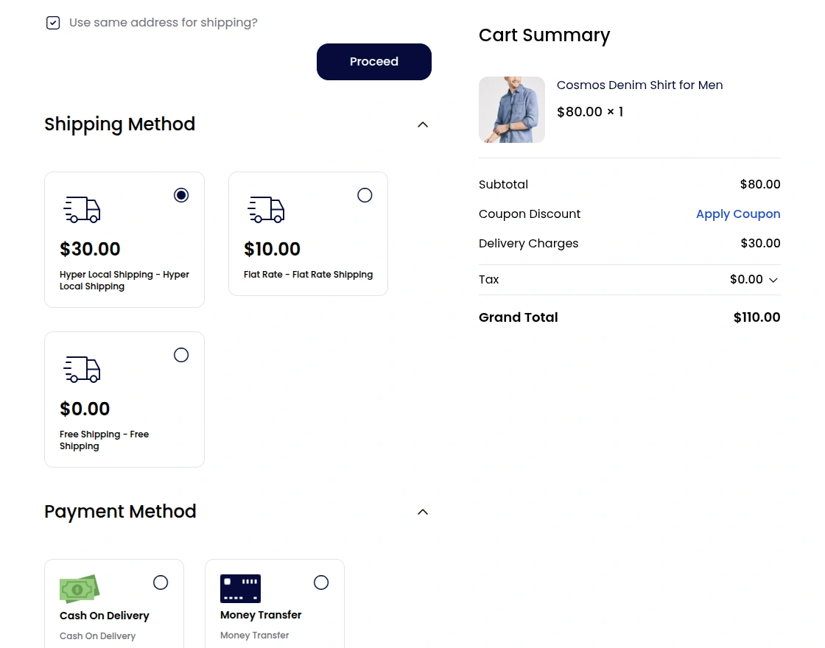Select Money Transfer radio button
This screenshot has width=825, height=648.
(x=321, y=582)
